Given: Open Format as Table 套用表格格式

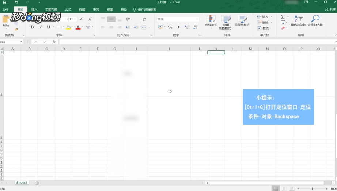Looking at the screenshot, I should tap(226, 22).
